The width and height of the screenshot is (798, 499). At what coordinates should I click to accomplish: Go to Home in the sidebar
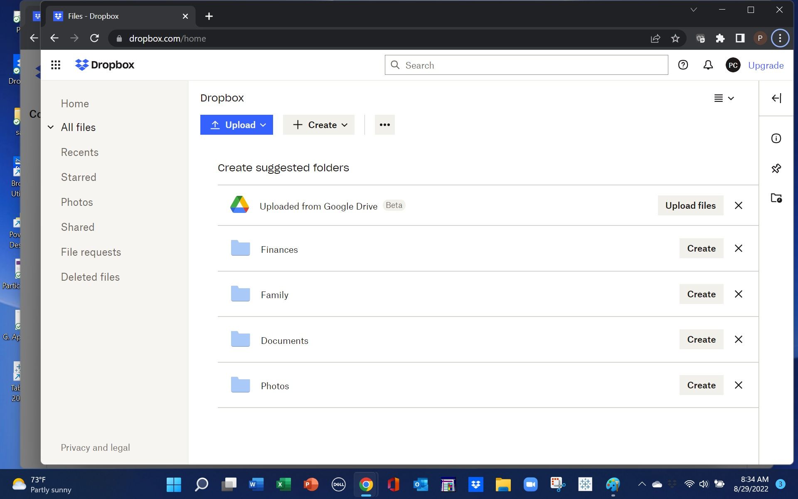coord(75,104)
